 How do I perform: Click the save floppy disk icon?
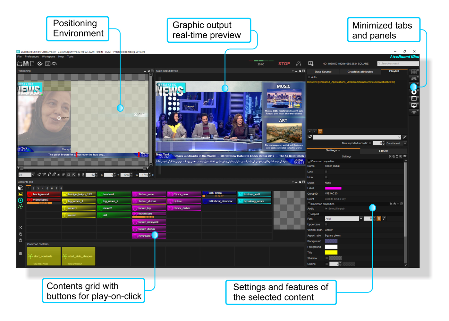(x=26, y=64)
